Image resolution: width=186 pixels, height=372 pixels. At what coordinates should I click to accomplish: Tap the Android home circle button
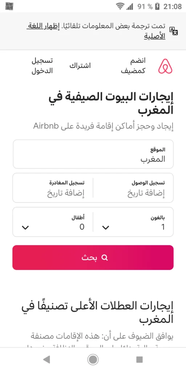pos(93,360)
